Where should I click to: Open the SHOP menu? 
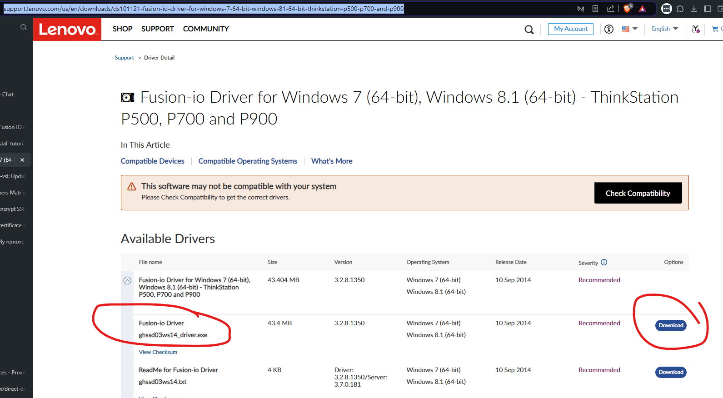pyautogui.click(x=123, y=29)
